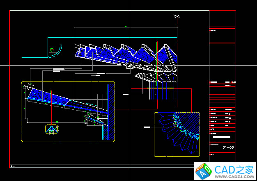Screen dimensions: 257x181
Task: Select the hatched vertical wall in left detail
Action: pos(111,111)
